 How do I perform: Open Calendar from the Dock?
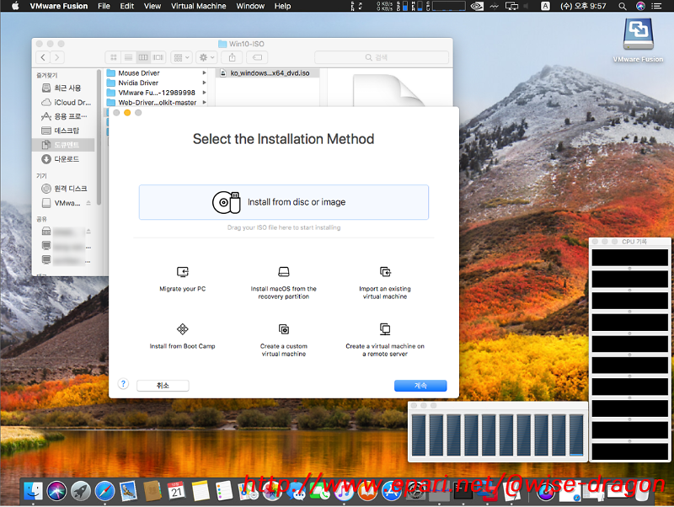(x=177, y=491)
